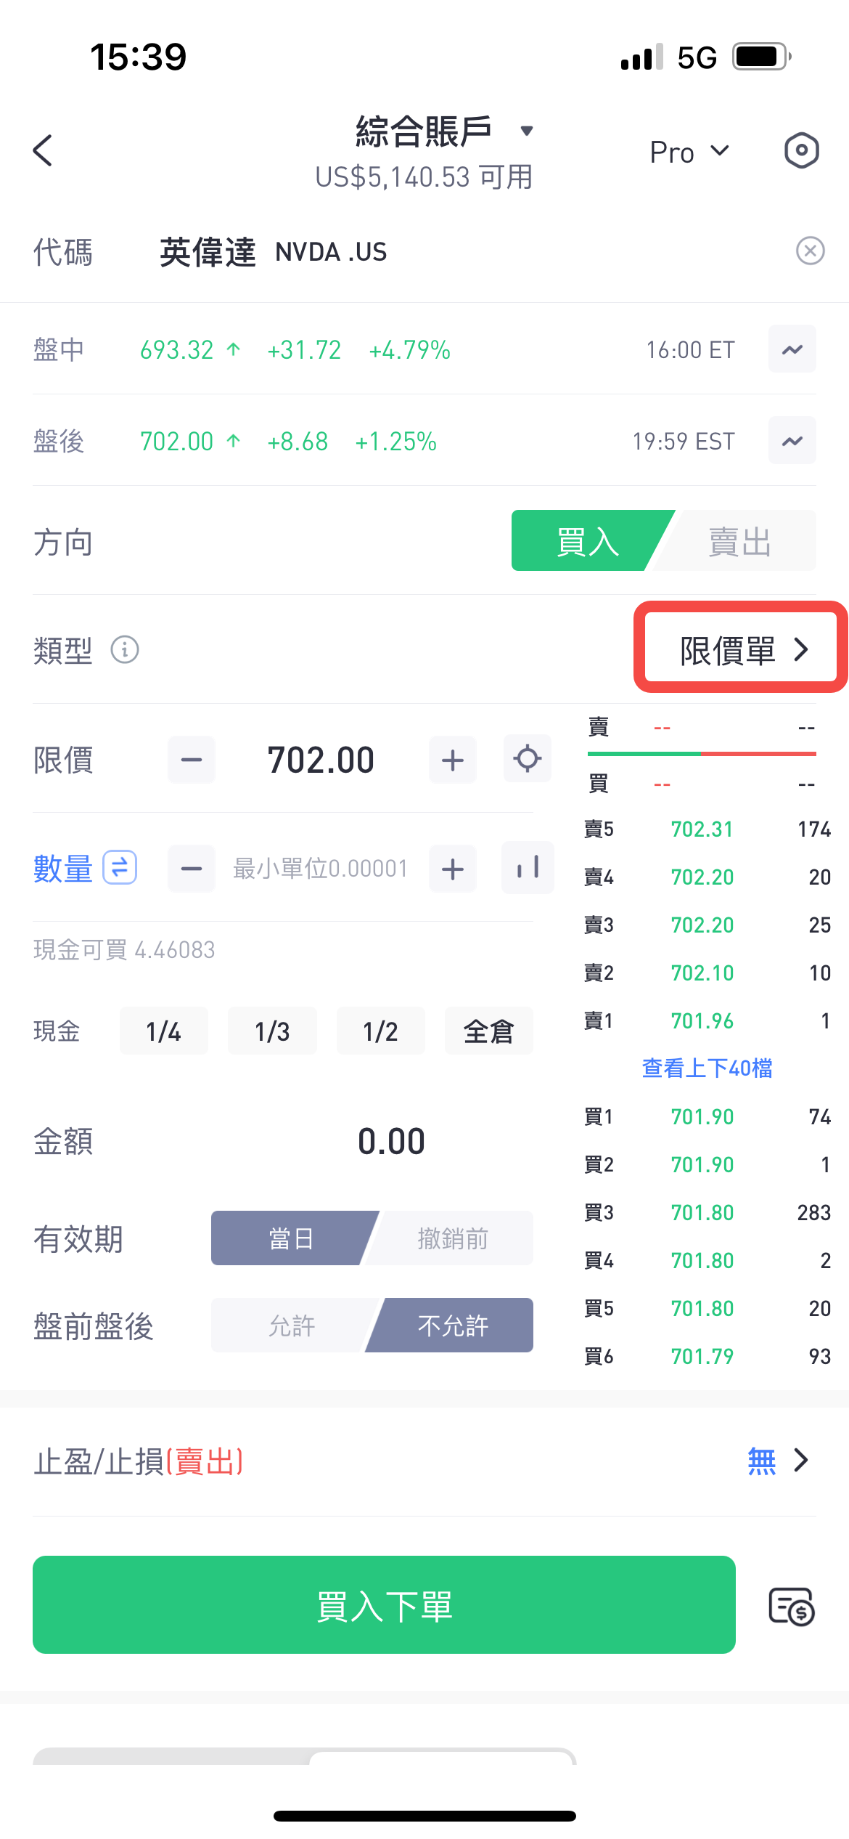849x1839 pixels.
Task: Choose 全倉 full position
Action: (x=488, y=1031)
